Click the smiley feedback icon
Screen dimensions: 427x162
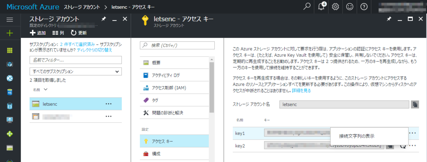(350, 7)
